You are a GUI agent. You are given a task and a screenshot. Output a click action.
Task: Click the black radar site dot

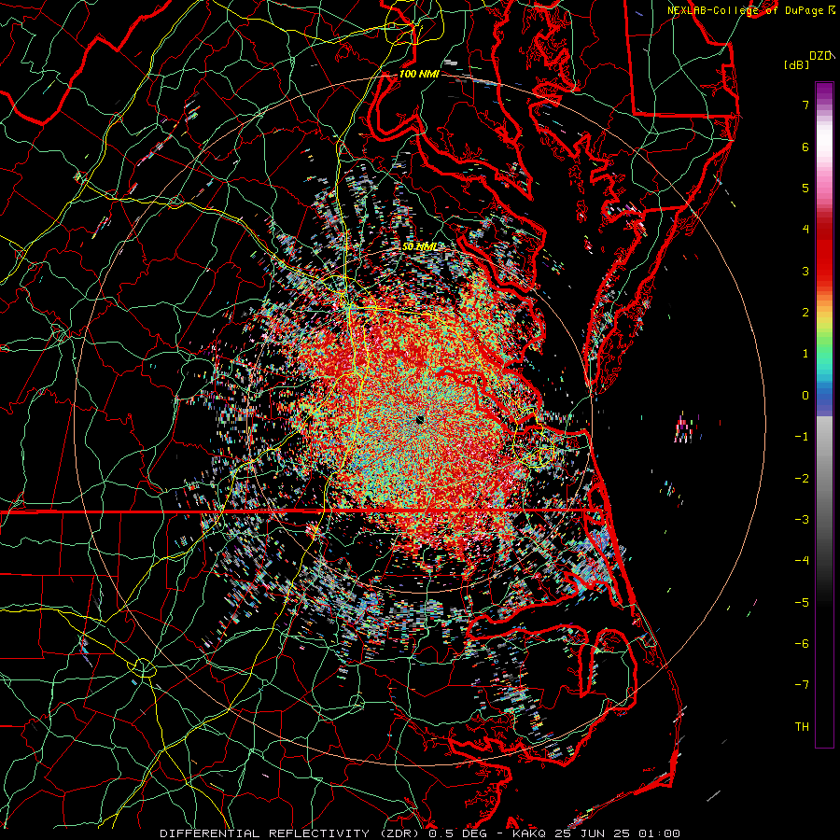pos(419,420)
